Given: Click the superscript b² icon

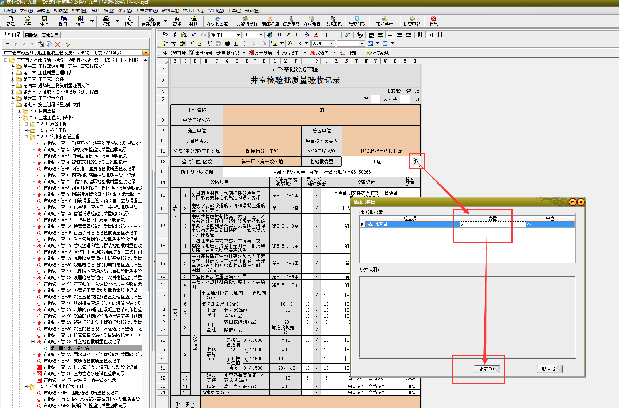Looking at the screenshot, I should tap(348, 35).
